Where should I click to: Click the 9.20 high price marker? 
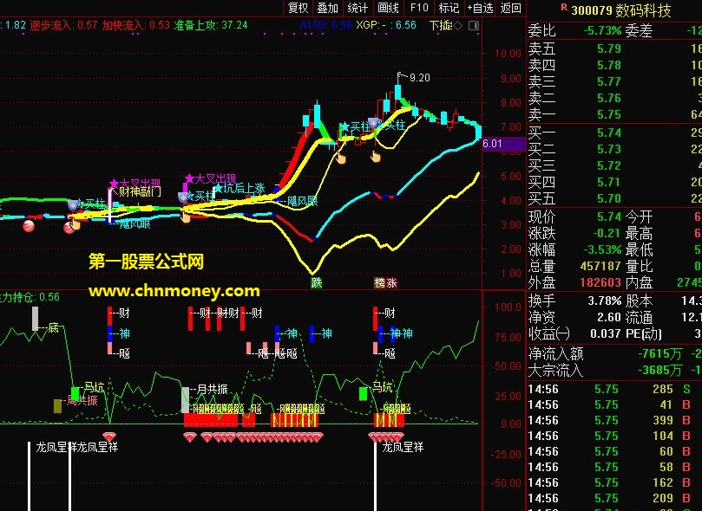pyautogui.click(x=419, y=78)
